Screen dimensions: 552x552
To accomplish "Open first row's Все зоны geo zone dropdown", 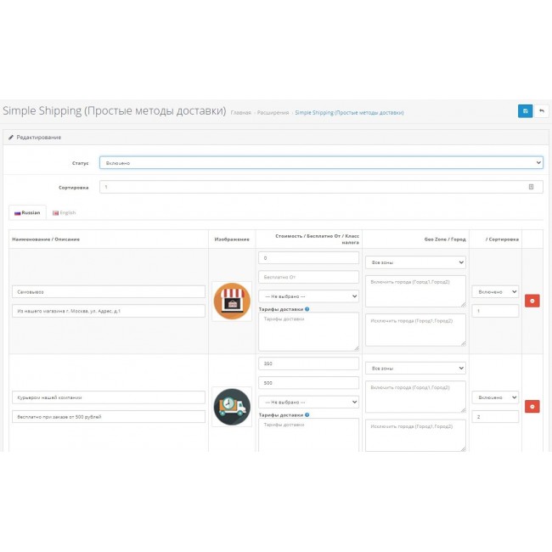I will click(x=415, y=262).
